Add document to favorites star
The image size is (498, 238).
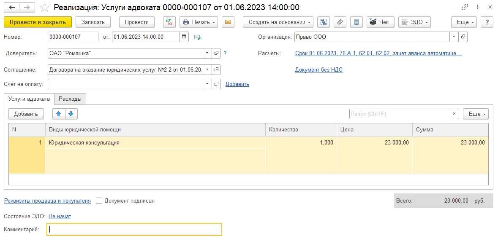tap(44, 7)
